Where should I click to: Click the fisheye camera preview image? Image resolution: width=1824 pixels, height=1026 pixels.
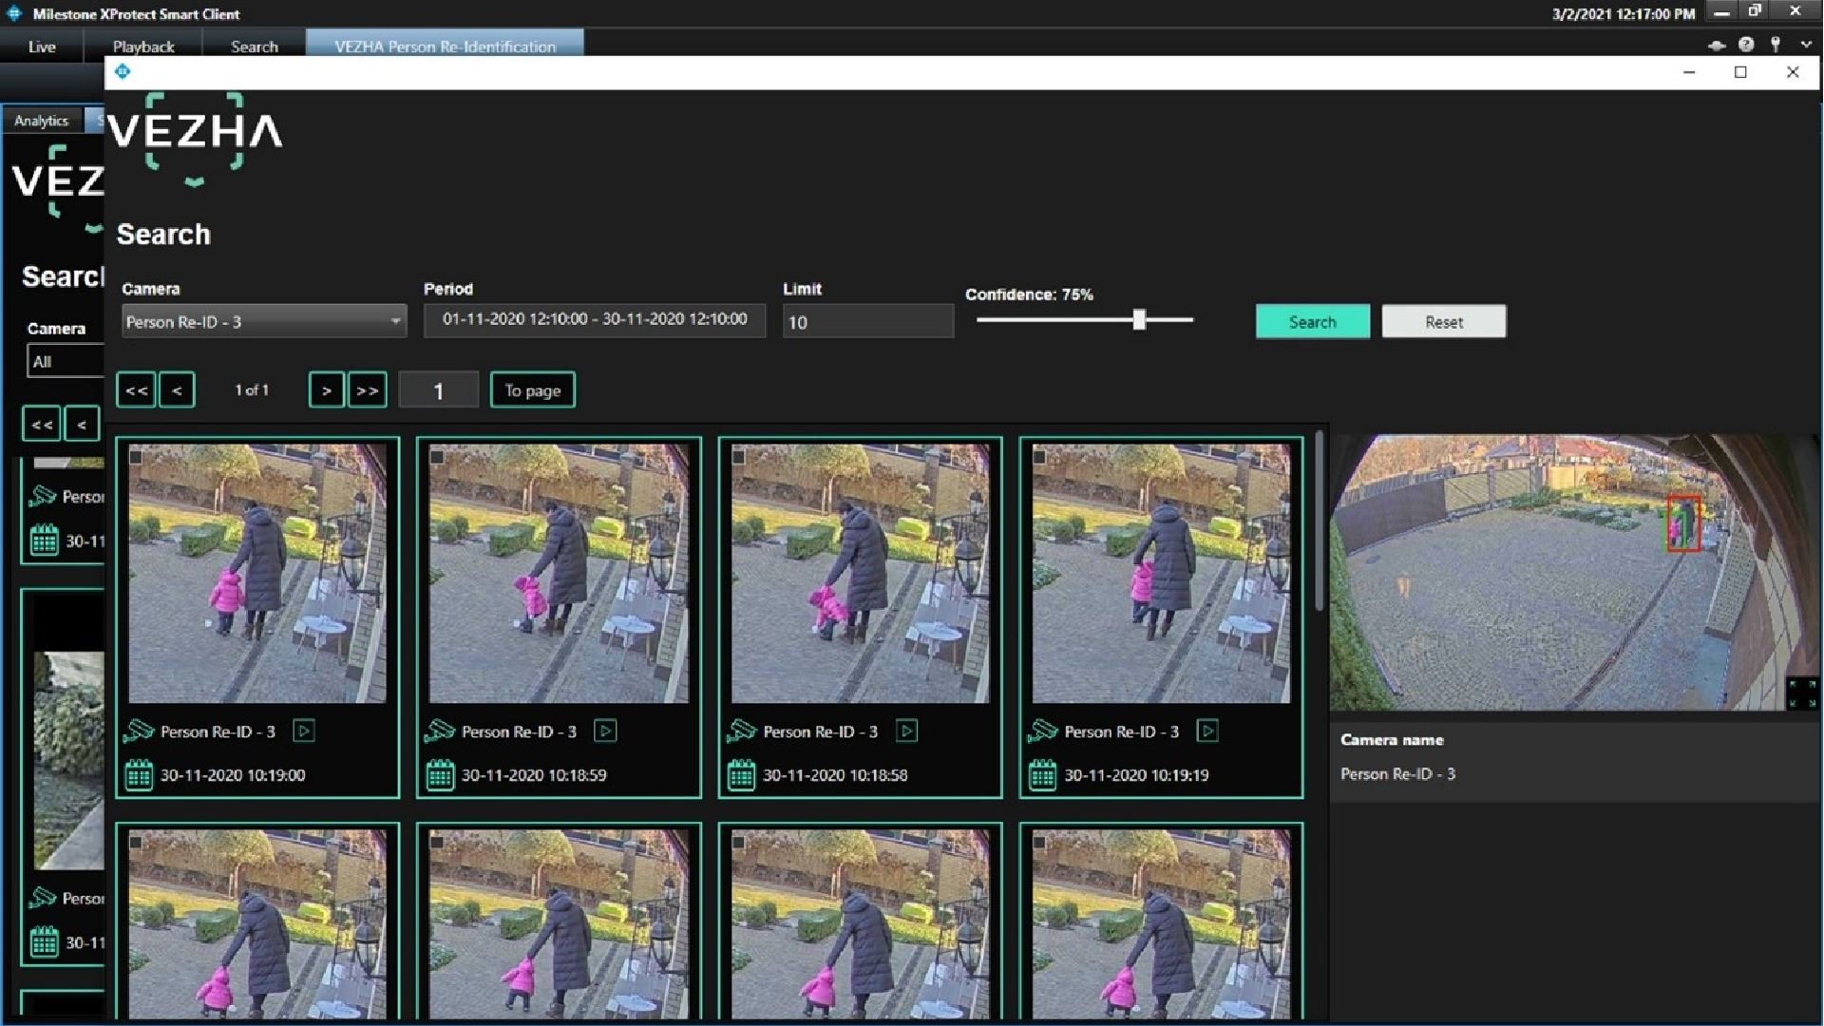tap(1574, 572)
